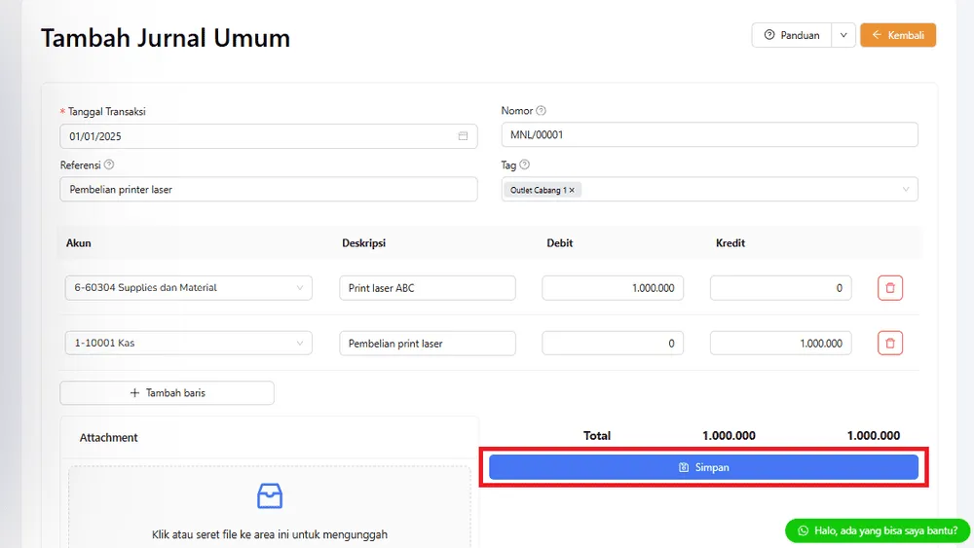Add a new line with Tambah baris
Image resolution: width=974 pixels, height=548 pixels.
[167, 393]
